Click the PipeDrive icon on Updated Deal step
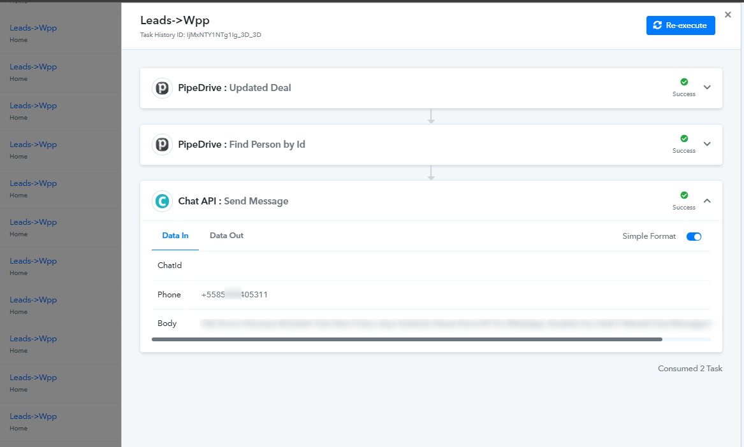The height and width of the screenshot is (447, 744). click(163, 88)
